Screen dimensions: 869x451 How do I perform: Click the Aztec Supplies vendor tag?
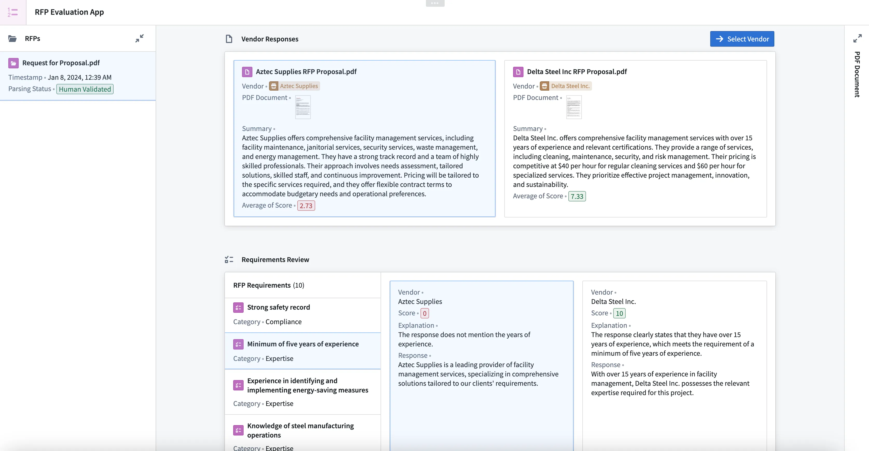coord(294,86)
